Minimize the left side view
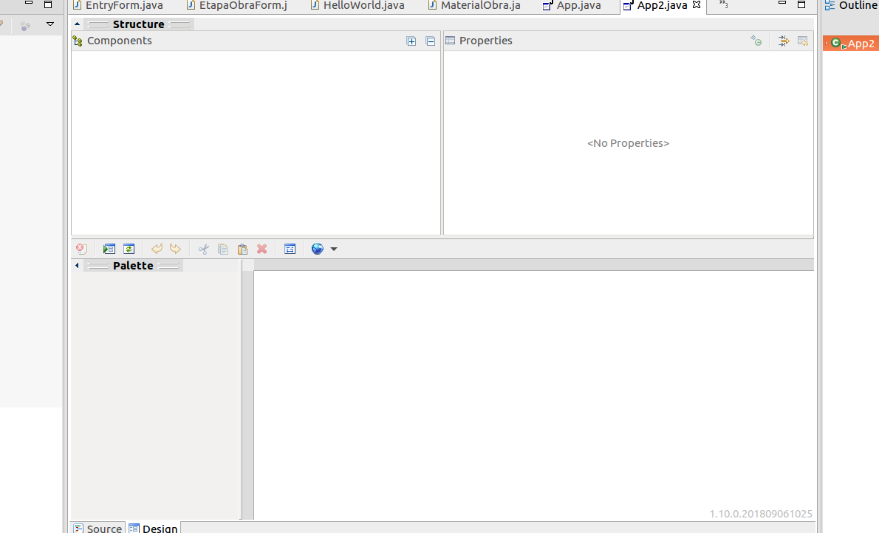This screenshot has height=533, width=879. pos(29,4)
